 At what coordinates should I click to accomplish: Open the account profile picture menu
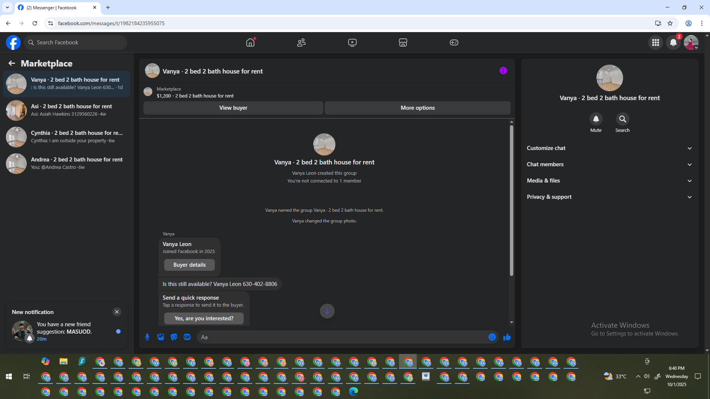pos(691,42)
